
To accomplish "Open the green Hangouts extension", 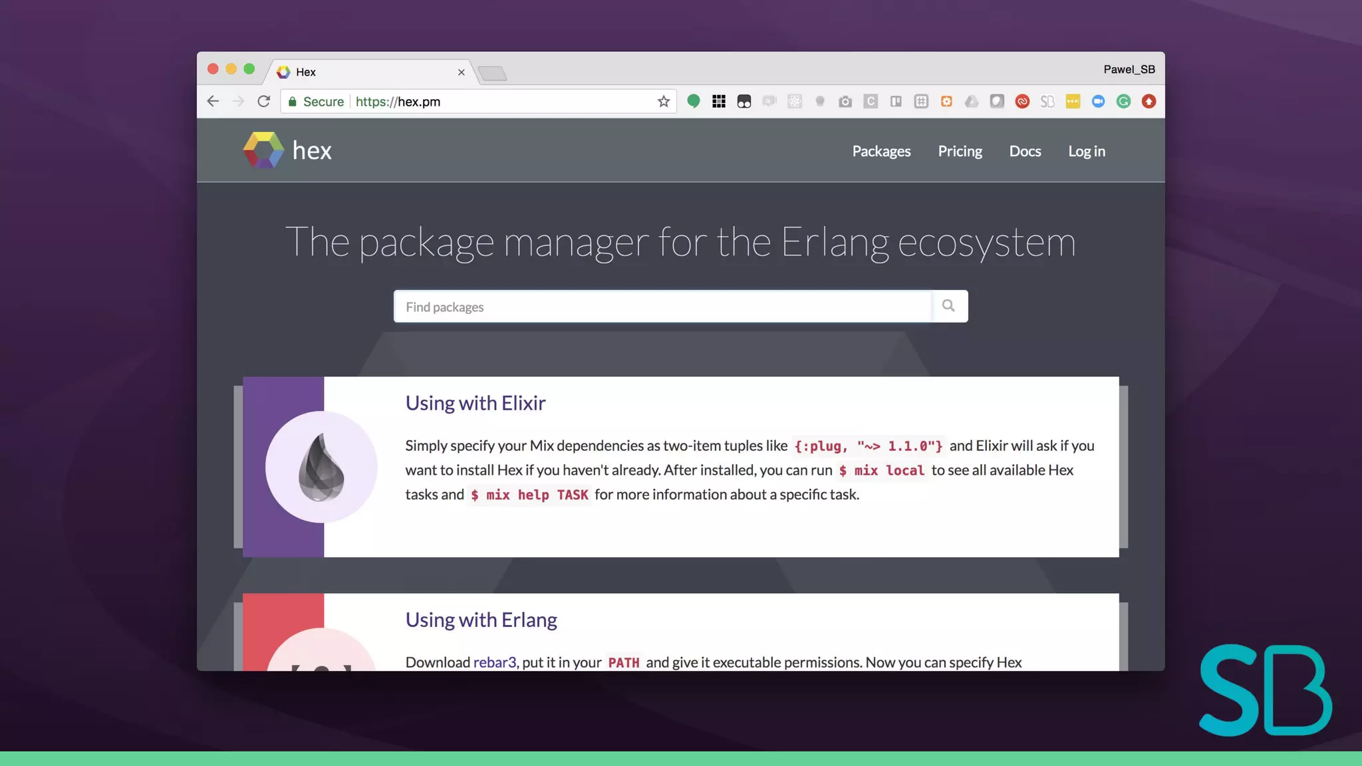I will tap(694, 102).
